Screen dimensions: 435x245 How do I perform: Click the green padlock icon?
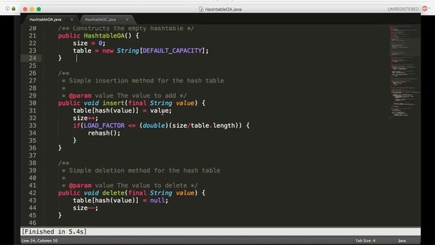(x=14, y=9)
